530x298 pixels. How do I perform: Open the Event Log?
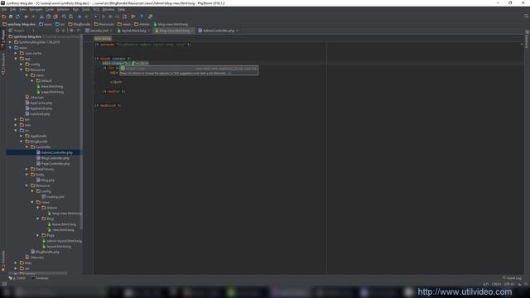click(512, 278)
